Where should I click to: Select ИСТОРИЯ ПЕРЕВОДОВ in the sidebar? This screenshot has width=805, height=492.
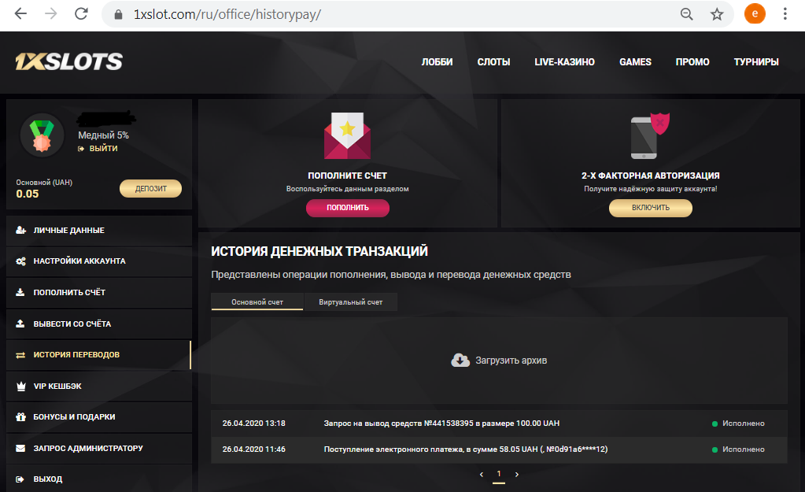click(98, 355)
